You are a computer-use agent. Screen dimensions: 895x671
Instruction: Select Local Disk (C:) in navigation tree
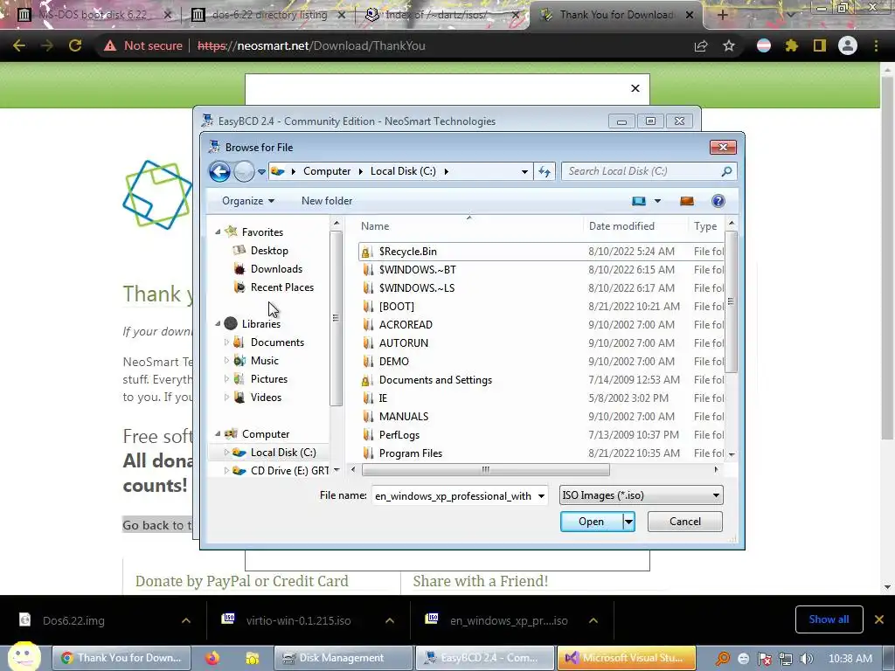click(x=283, y=453)
